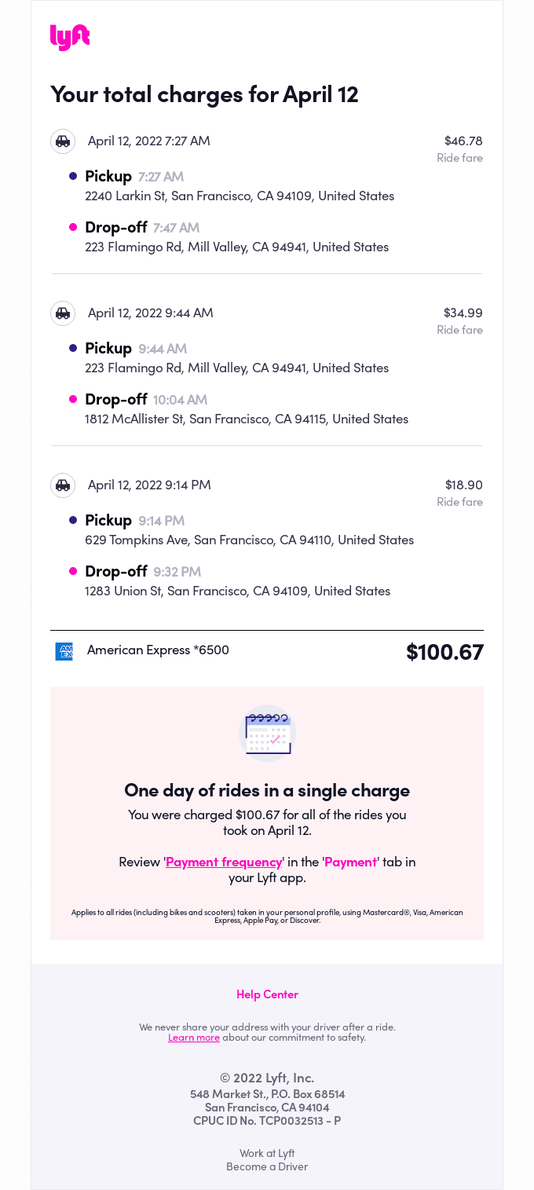
Task: Click the American Express card icon
Action: [64, 651]
